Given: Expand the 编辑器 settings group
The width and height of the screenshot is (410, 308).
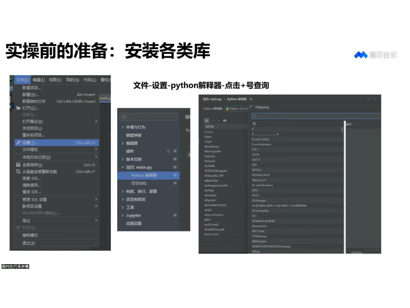Looking at the screenshot, I should coord(123,143).
